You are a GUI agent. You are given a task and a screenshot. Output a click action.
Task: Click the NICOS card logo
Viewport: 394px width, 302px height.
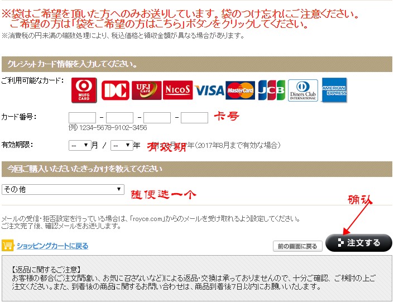tap(177, 90)
